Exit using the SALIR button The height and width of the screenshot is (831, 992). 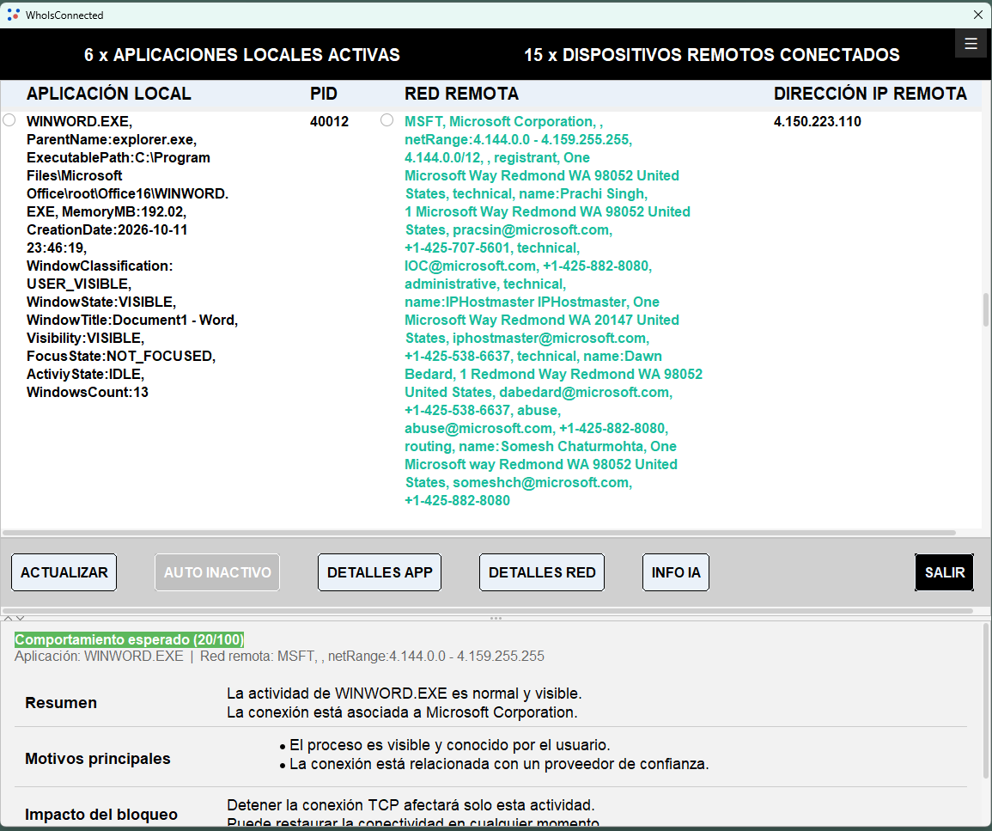coord(945,572)
